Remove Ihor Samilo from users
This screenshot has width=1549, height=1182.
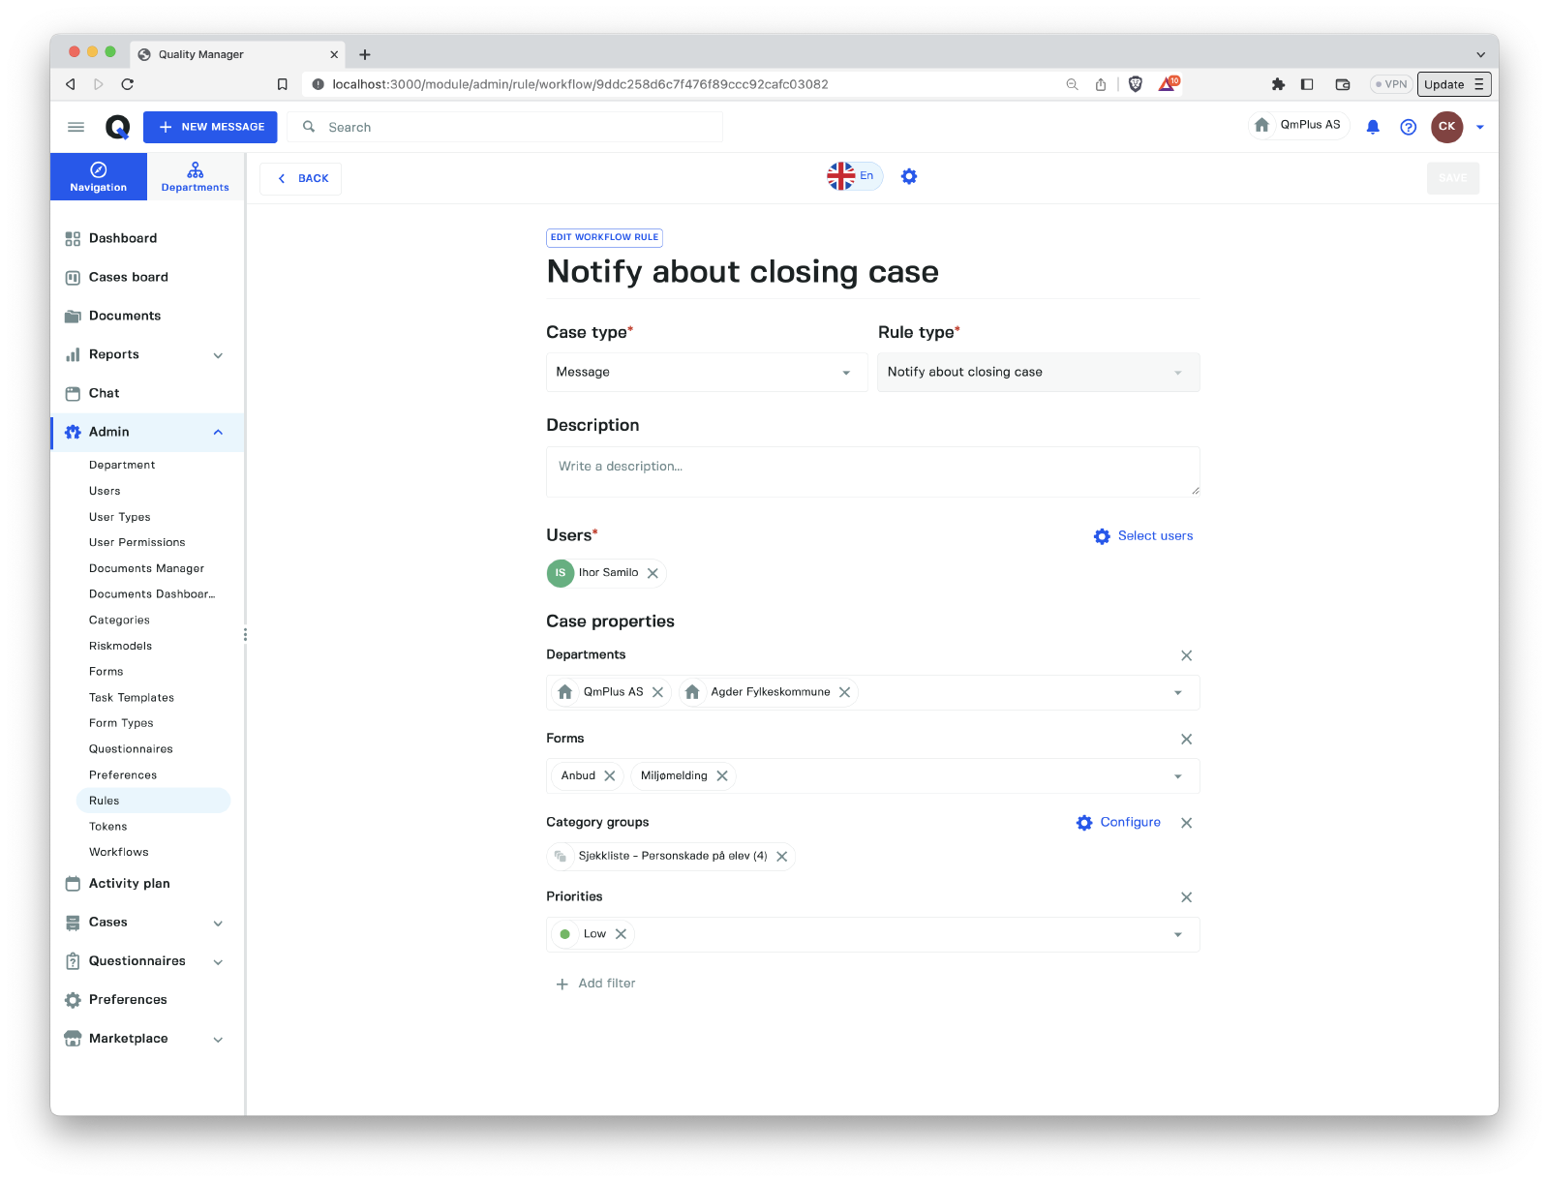click(653, 573)
